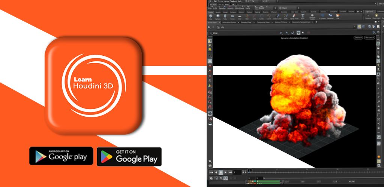Select the Null shelf tool
Viewport: 384px width, 187px height.
247,17
